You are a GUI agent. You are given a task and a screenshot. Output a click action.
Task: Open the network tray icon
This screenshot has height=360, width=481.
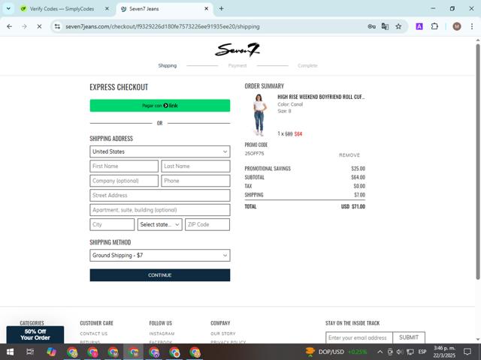tap(410, 352)
